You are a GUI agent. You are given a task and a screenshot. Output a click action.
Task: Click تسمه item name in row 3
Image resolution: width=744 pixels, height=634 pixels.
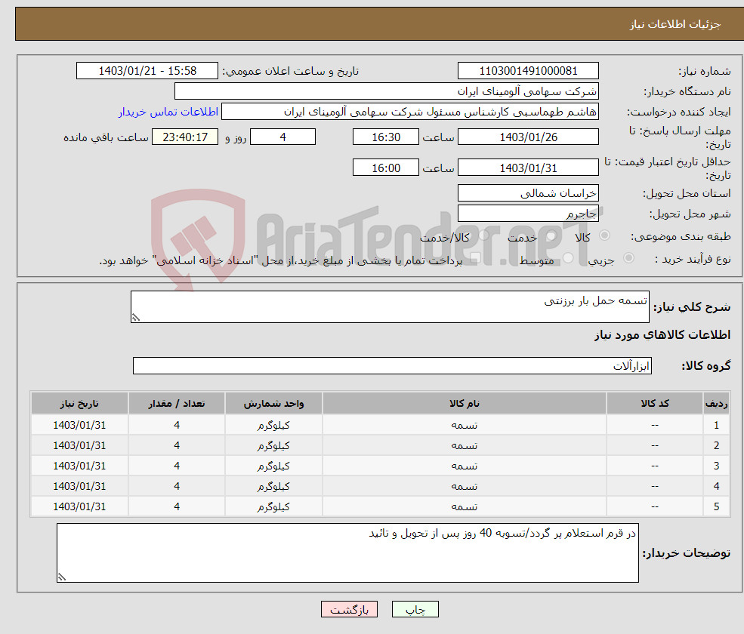[464, 466]
